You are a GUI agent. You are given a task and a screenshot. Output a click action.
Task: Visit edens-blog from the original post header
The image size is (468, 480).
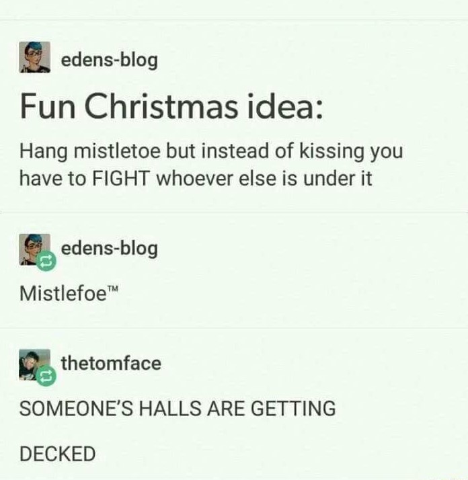110,60
